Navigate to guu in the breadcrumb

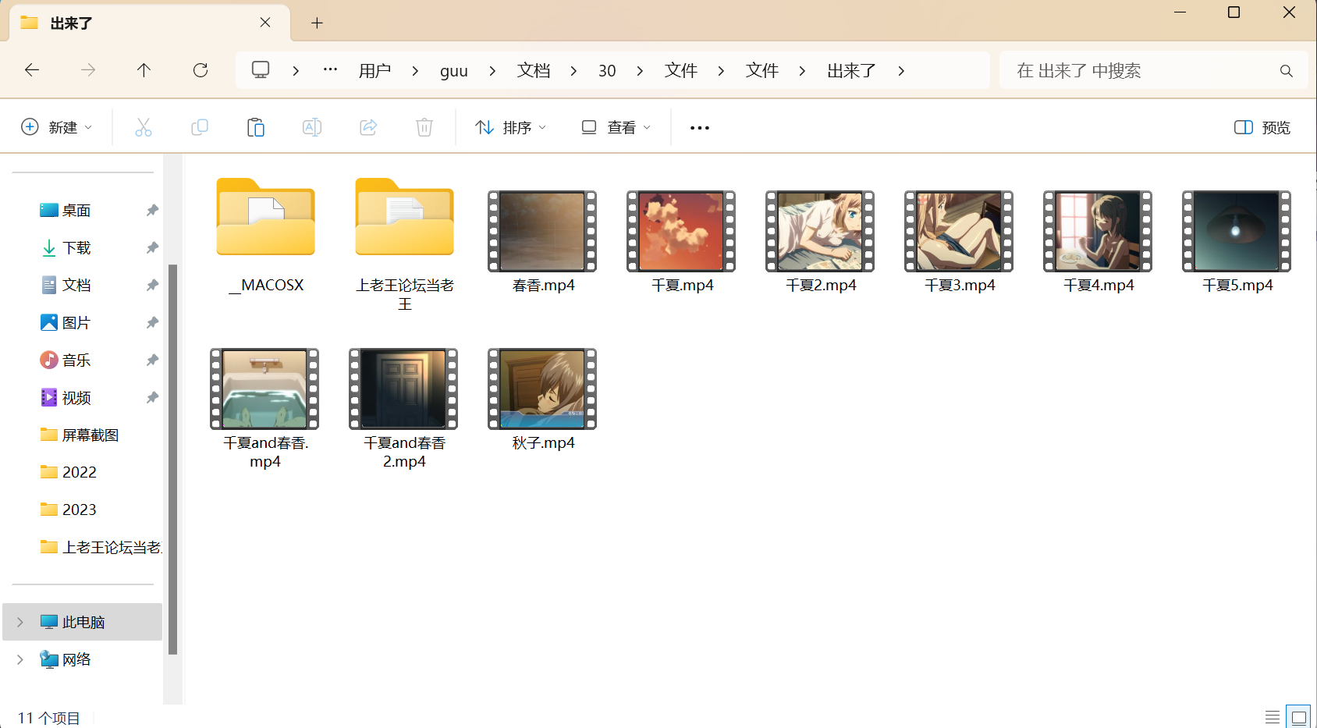point(453,71)
